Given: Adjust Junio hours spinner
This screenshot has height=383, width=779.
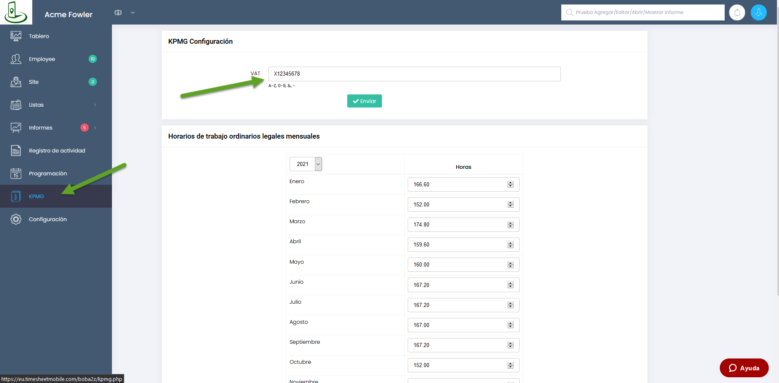Looking at the screenshot, I should tap(511, 285).
